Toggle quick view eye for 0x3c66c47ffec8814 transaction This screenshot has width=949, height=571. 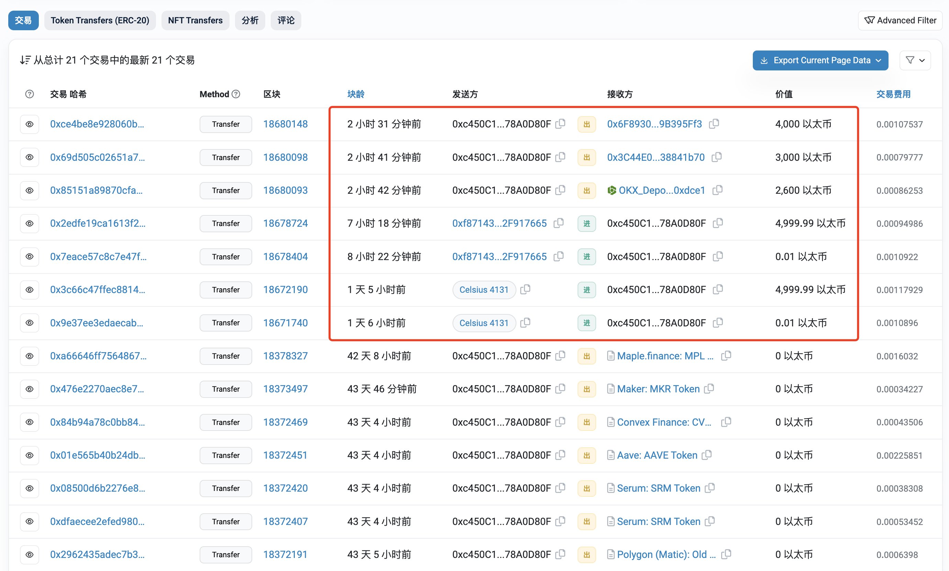pyautogui.click(x=30, y=289)
